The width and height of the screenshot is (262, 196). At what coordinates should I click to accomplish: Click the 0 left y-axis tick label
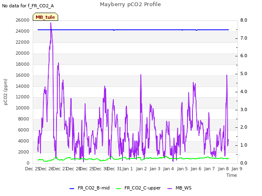pos(28,163)
